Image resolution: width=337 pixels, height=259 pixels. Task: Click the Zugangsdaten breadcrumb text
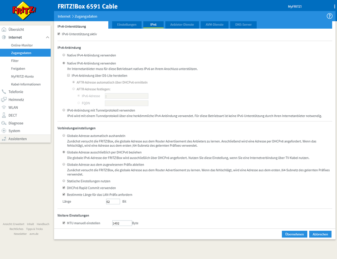tap(86, 16)
